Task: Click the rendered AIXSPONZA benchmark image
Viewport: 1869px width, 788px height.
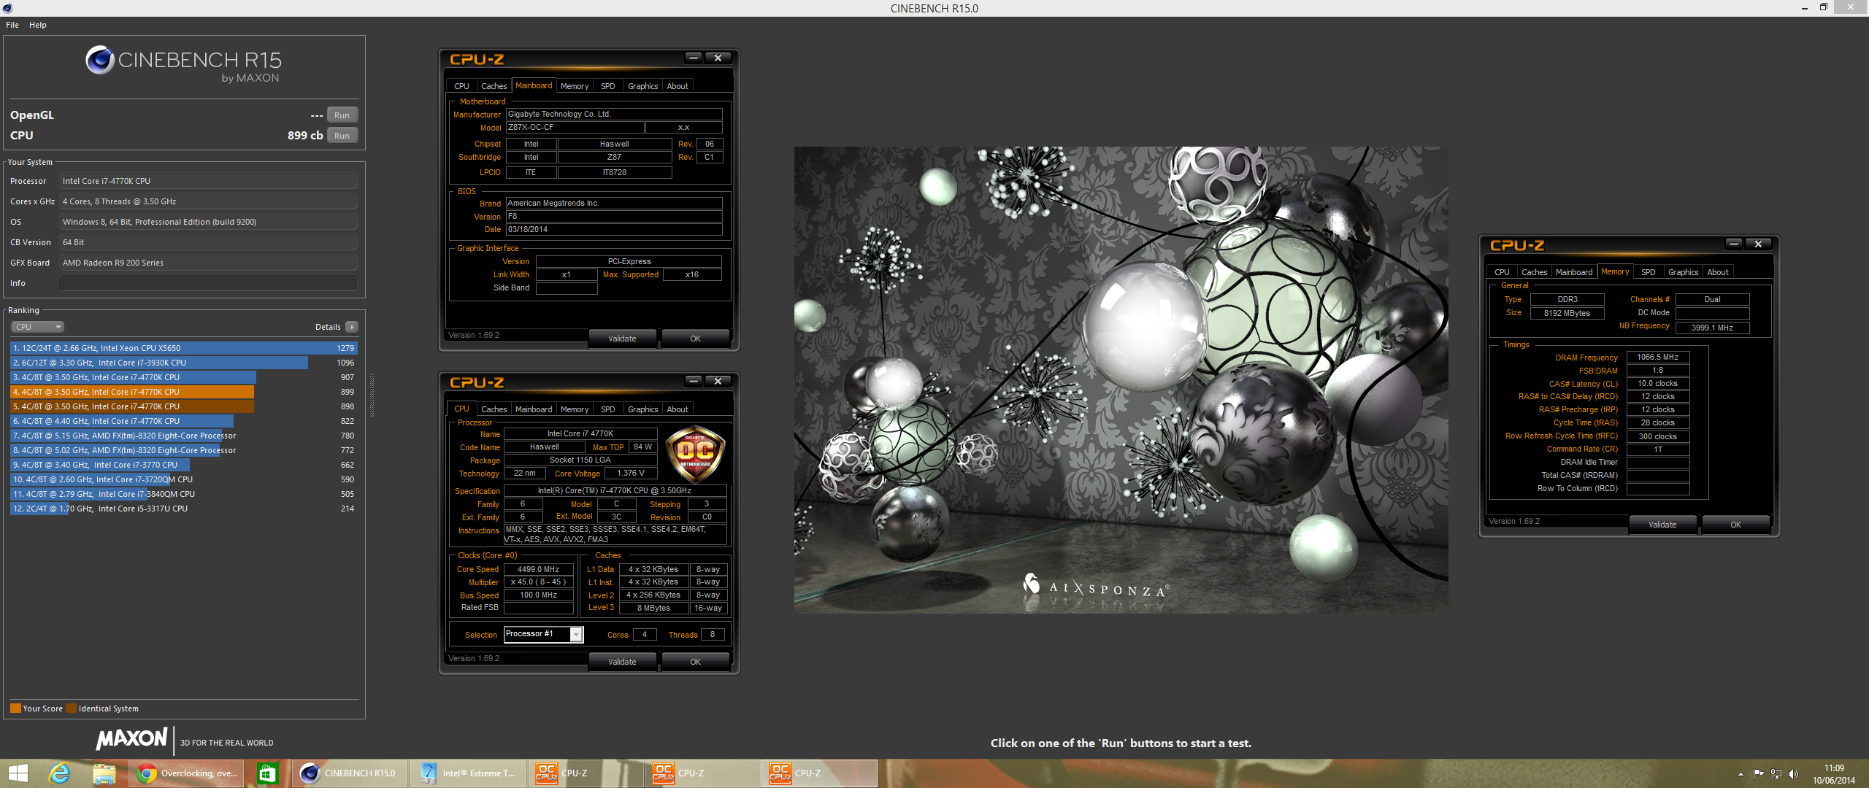Action: click(x=1121, y=379)
